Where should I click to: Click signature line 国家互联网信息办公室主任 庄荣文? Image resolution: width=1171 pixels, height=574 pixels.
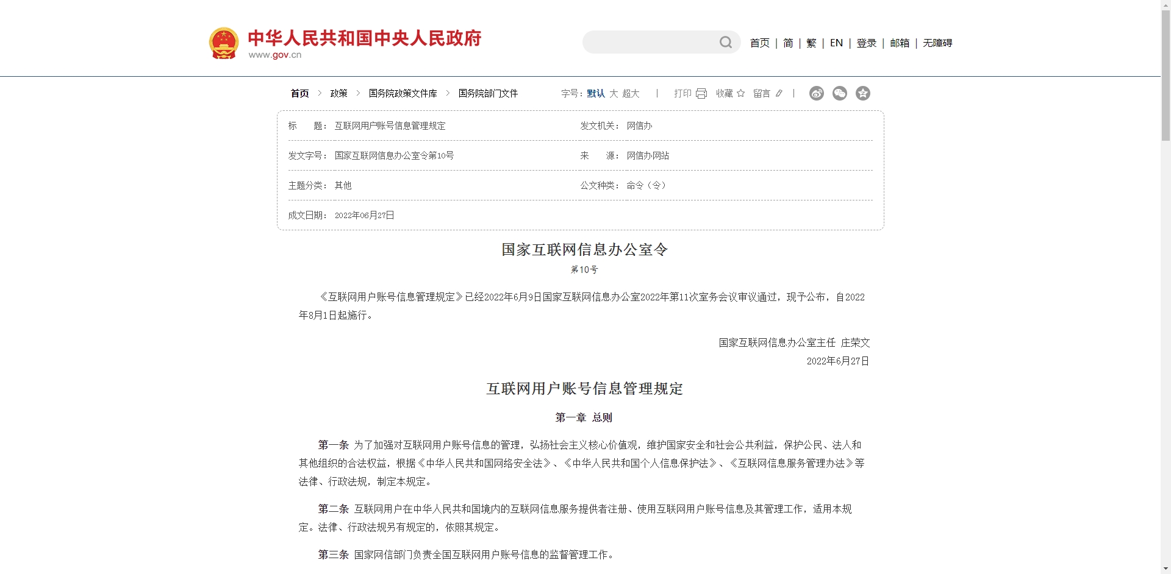tap(794, 342)
